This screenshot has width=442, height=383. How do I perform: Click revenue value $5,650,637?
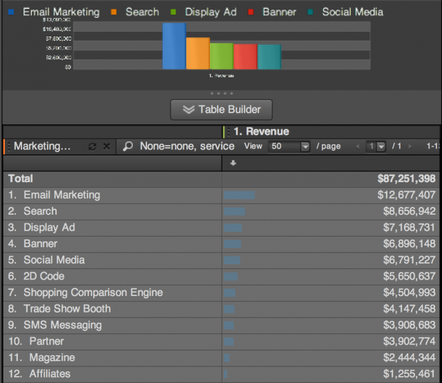[x=410, y=276]
